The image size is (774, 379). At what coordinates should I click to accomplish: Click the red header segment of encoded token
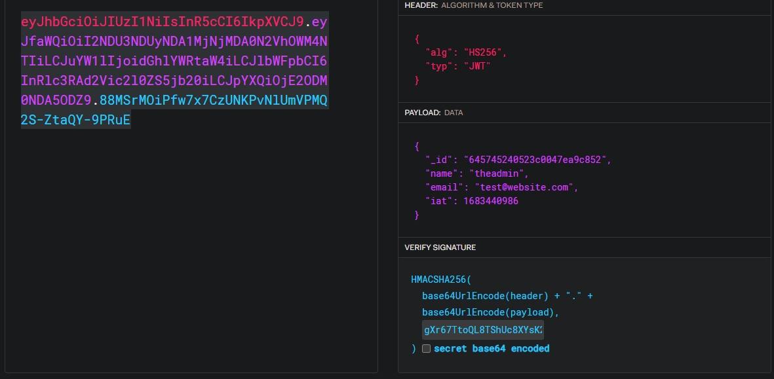[163, 22]
